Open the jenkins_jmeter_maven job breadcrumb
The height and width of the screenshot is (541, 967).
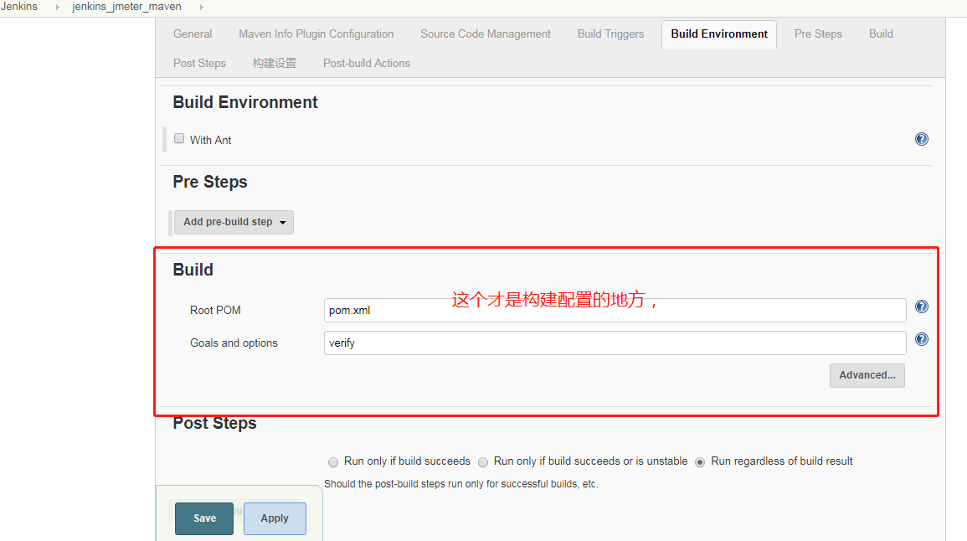tap(126, 7)
